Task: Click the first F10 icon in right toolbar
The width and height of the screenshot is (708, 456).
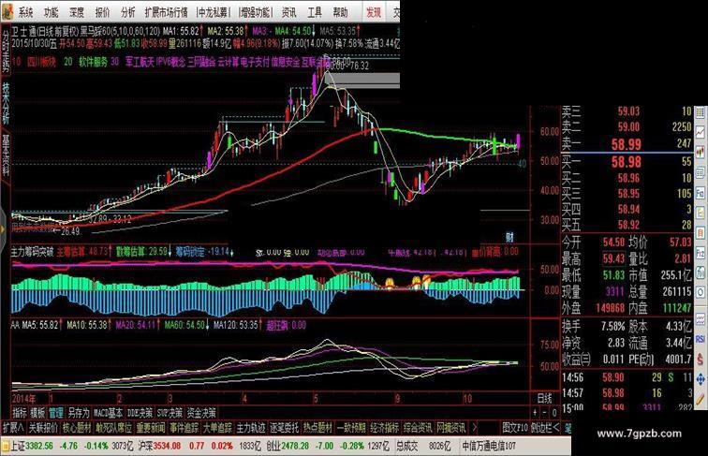Action: click(701, 193)
